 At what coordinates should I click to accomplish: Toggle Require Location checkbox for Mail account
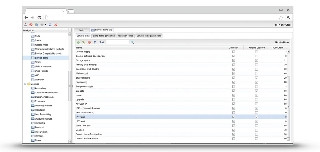point(257,73)
